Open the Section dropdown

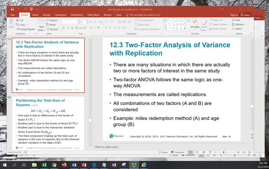click(53, 29)
